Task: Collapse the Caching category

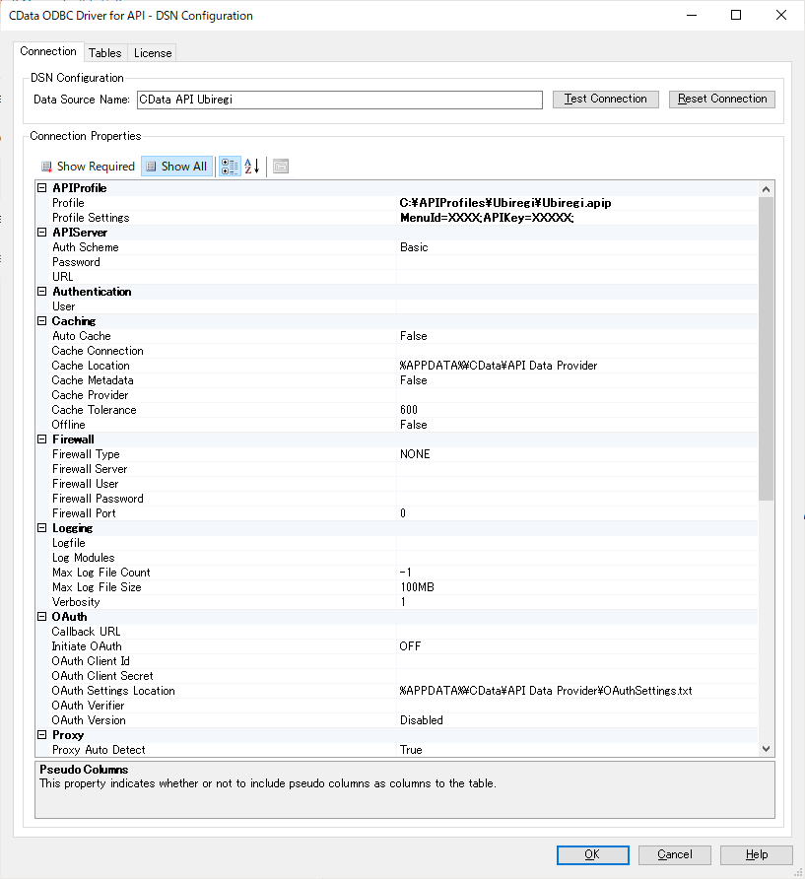Action: 42,321
